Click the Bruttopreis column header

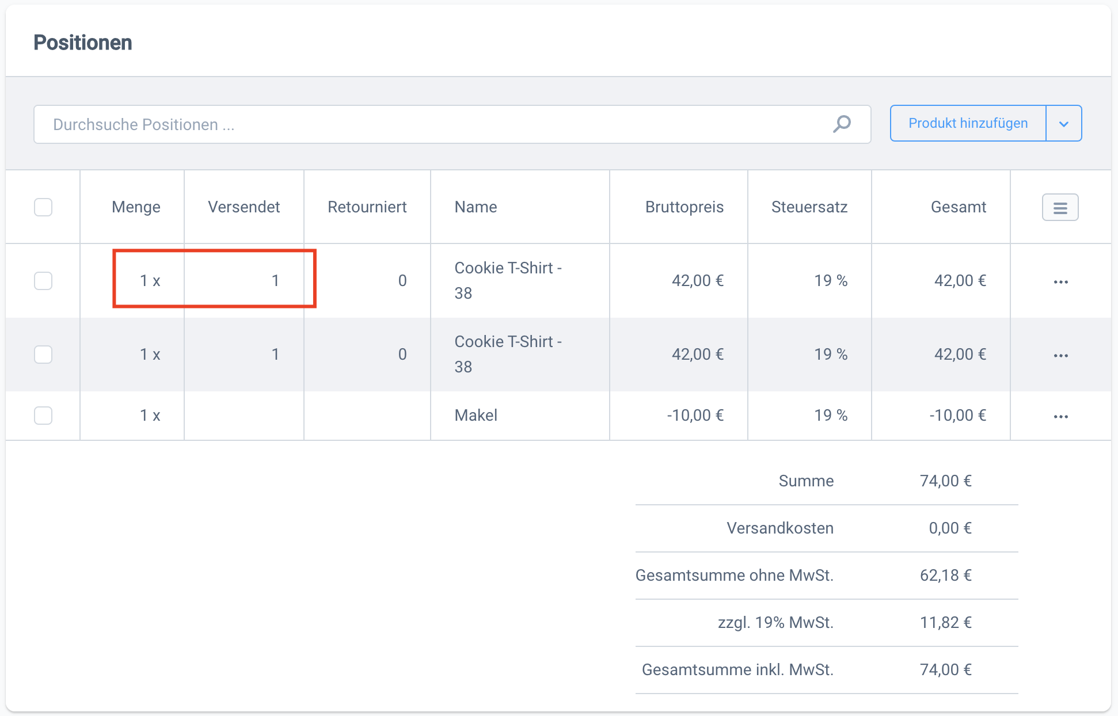tap(684, 207)
